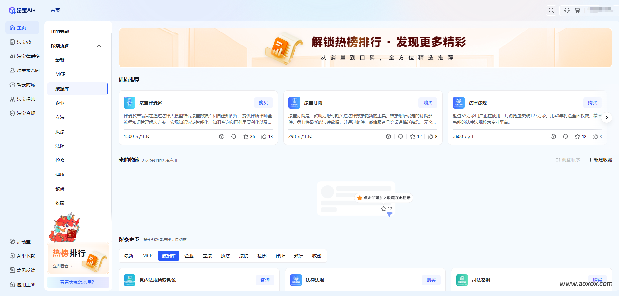Click the 党内法规检索系统 app icon
Image resolution: width=619 pixels, height=296 pixels.
[x=130, y=280]
